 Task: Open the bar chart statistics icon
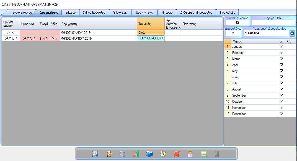tap(136, 154)
